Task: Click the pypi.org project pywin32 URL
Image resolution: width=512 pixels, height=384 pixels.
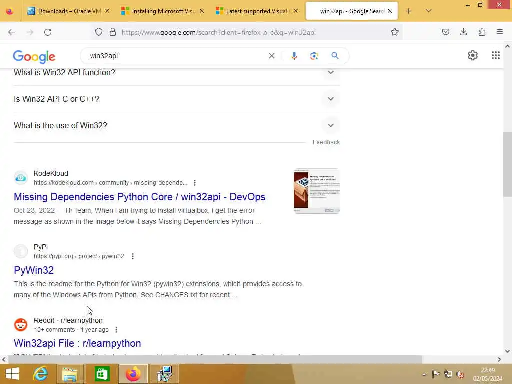Action: [79, 256]
